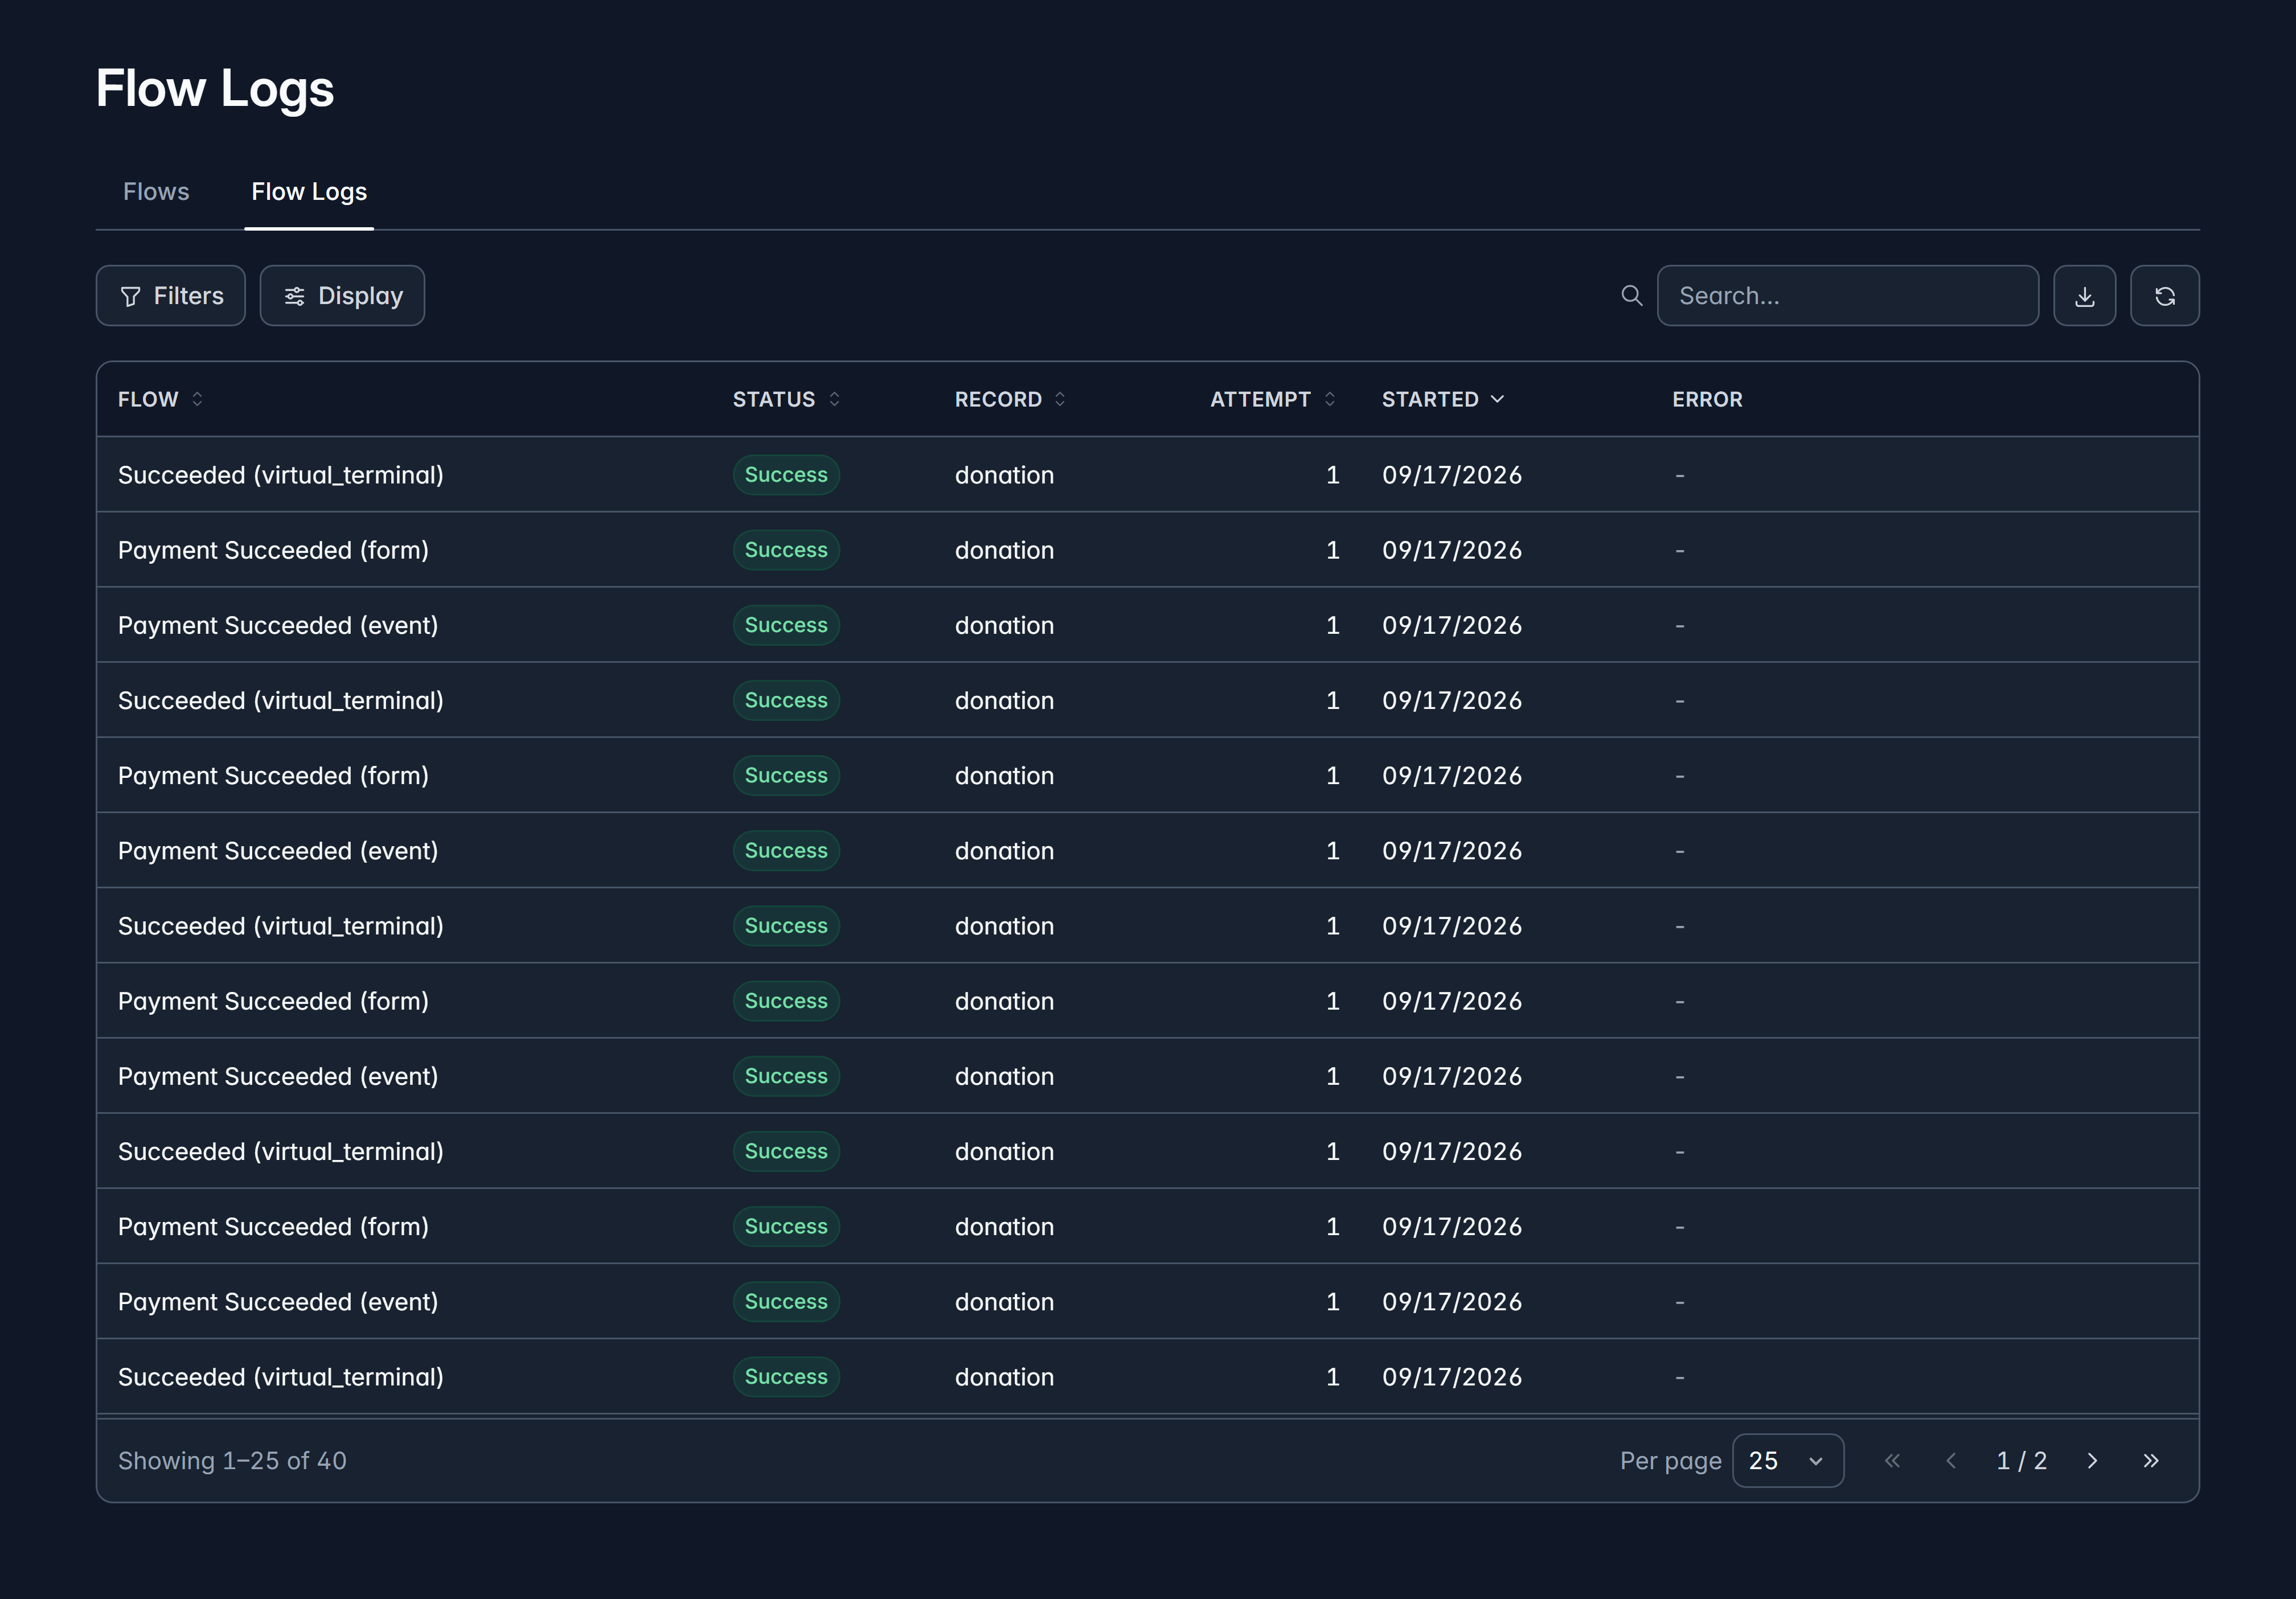Open the Display options button
Image resolution: width=2296 pixels, height=1599 pixels.
(342, 296)
